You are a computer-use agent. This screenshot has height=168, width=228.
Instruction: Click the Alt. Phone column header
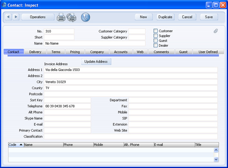click(139, 145)
